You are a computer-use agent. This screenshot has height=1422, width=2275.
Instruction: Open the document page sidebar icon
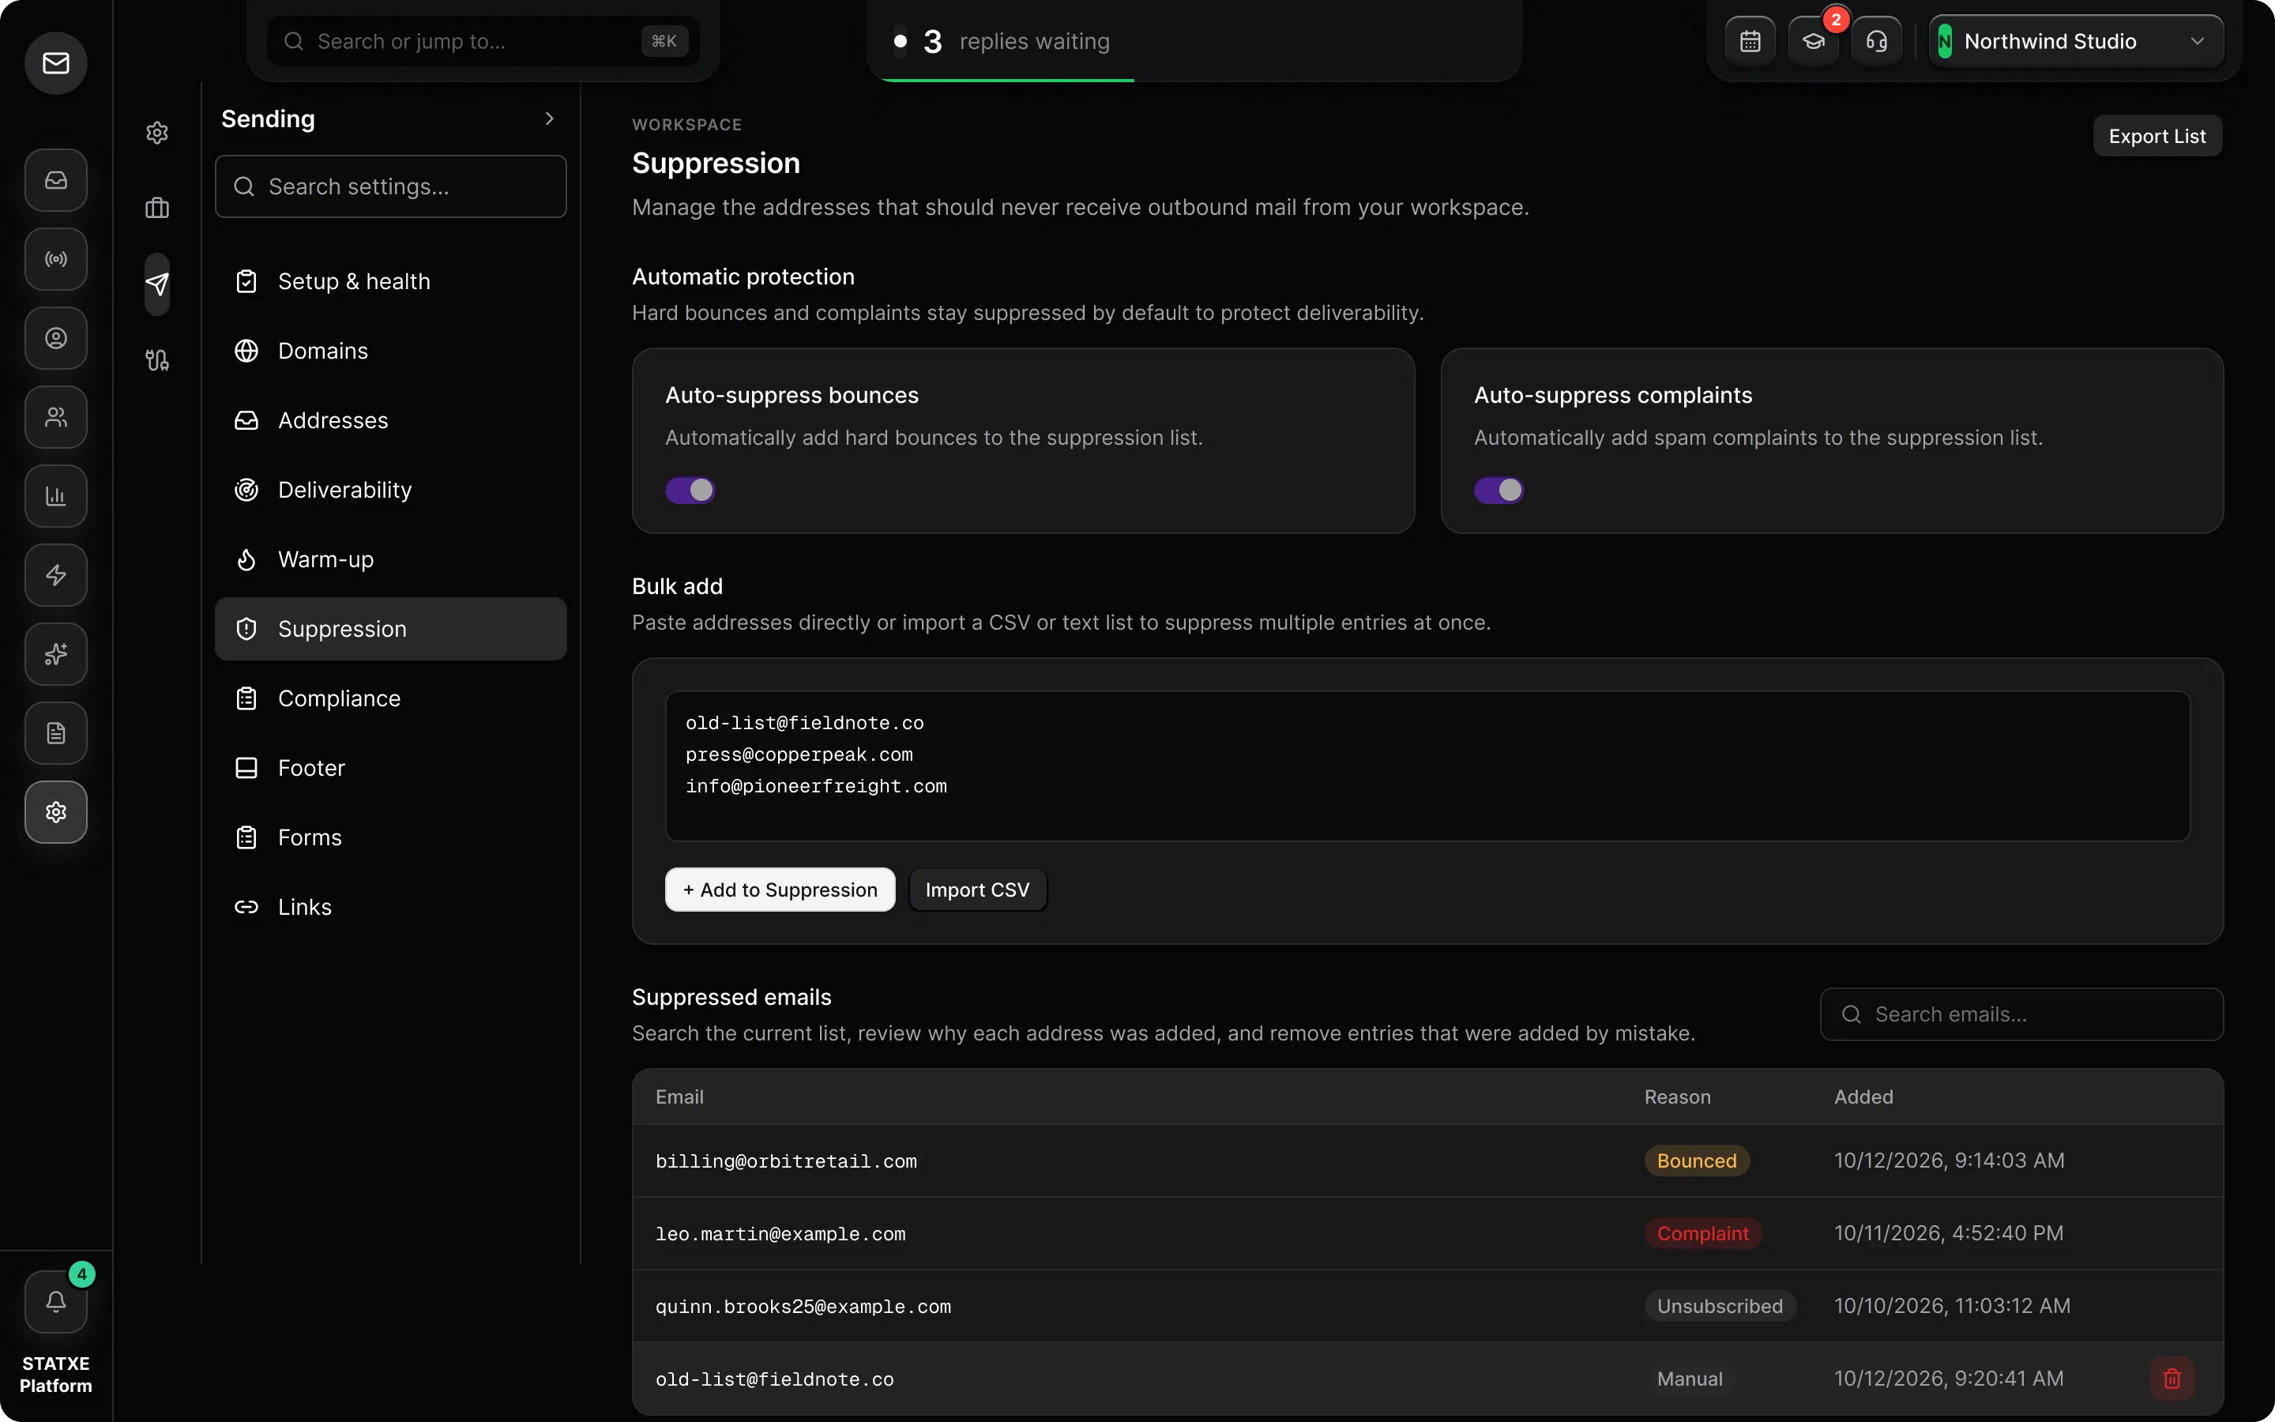55,732
